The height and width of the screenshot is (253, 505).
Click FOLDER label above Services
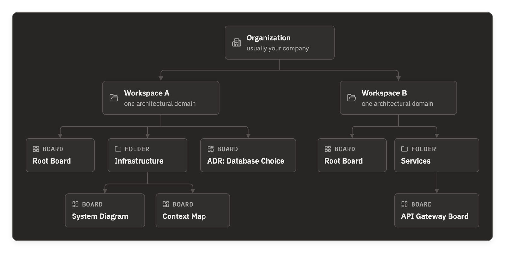(x=424, y=149)
